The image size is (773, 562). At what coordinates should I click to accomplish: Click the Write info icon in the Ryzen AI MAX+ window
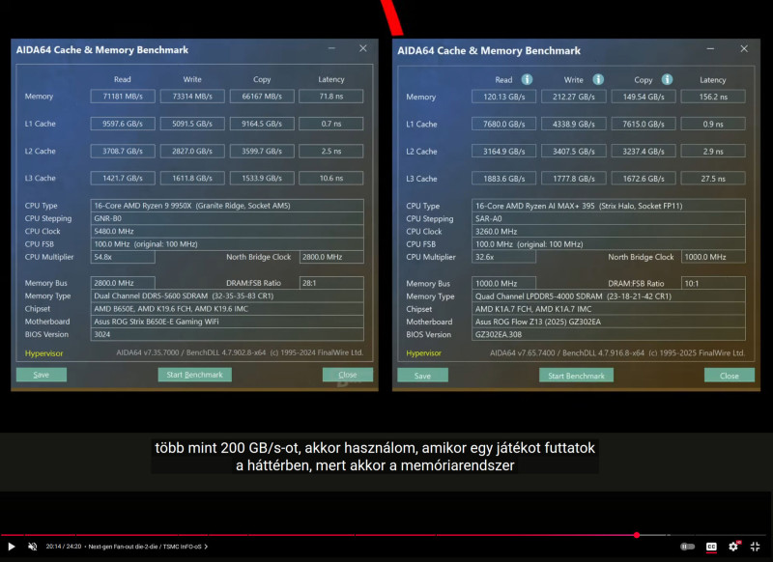coord(598,79)
